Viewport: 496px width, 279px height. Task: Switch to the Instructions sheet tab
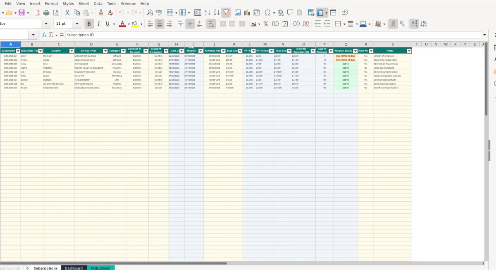click(100, 268)
